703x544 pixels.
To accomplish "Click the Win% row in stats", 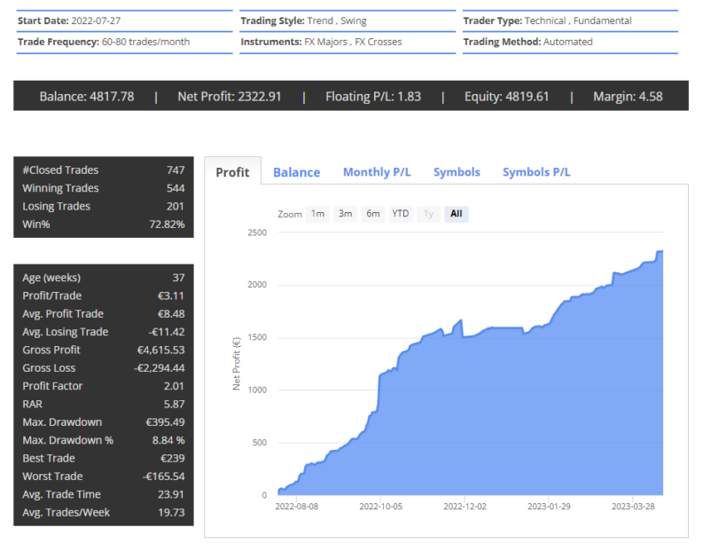I will (x=103, y=225).
